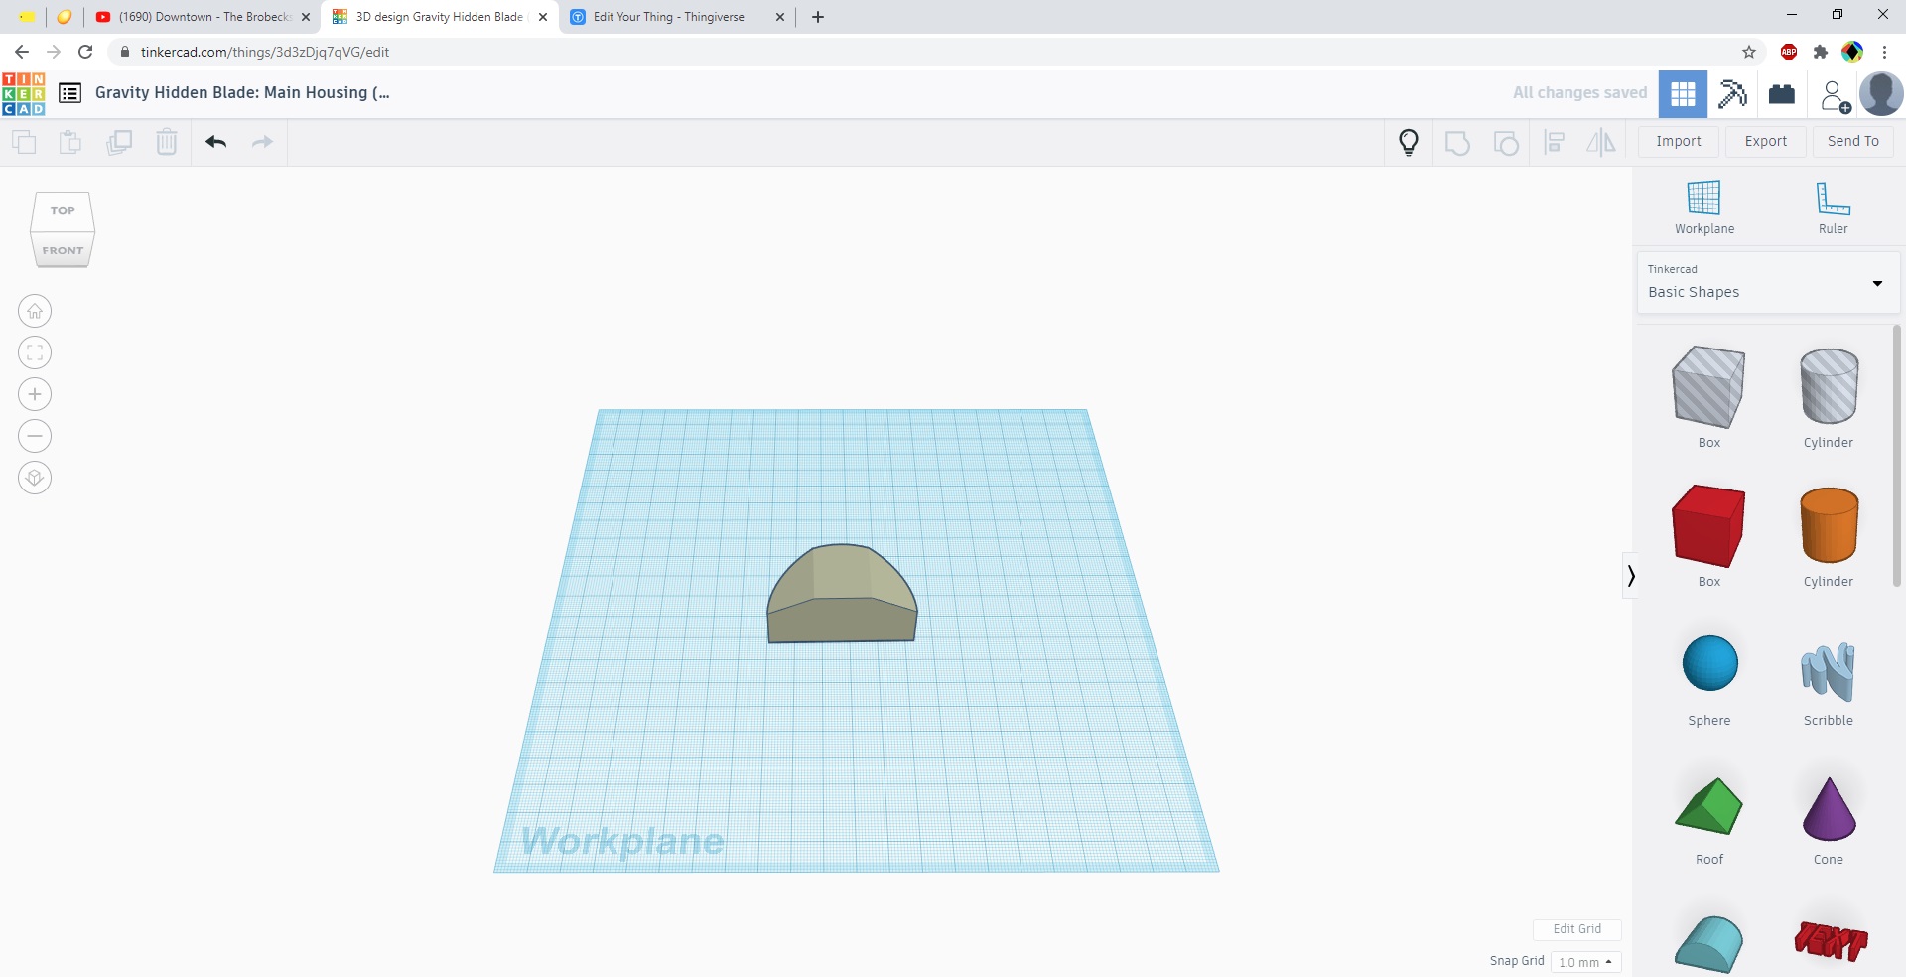Click the Edit Grid button
This screenshot has width=1906, height=977.
coord(1576,929)
